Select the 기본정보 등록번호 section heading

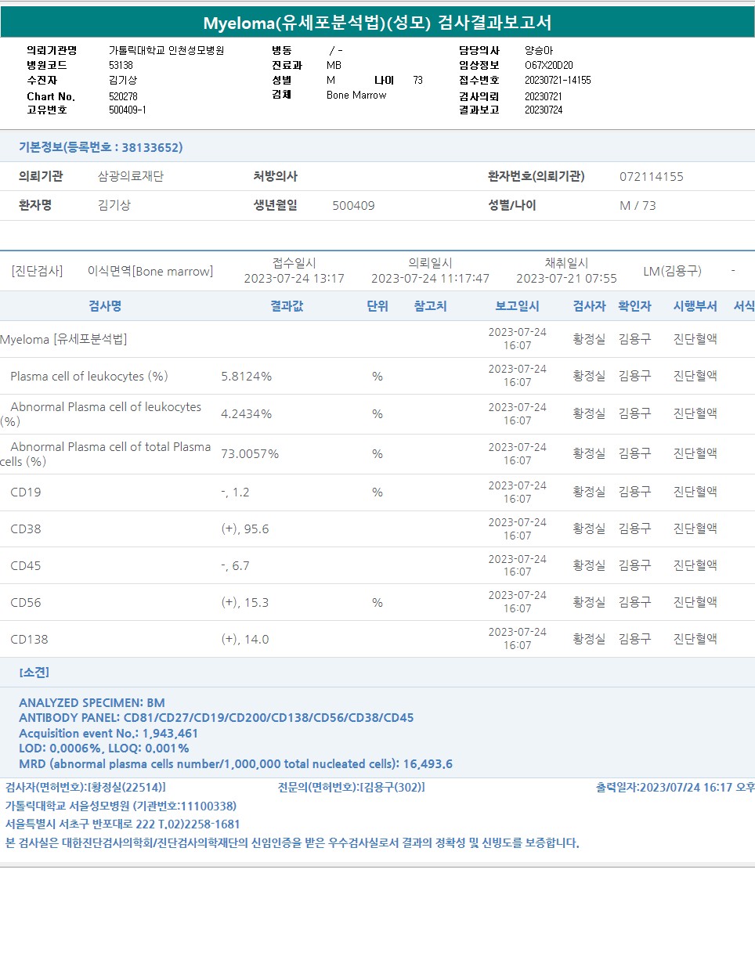pyautogui.click(x=100, y=147)
